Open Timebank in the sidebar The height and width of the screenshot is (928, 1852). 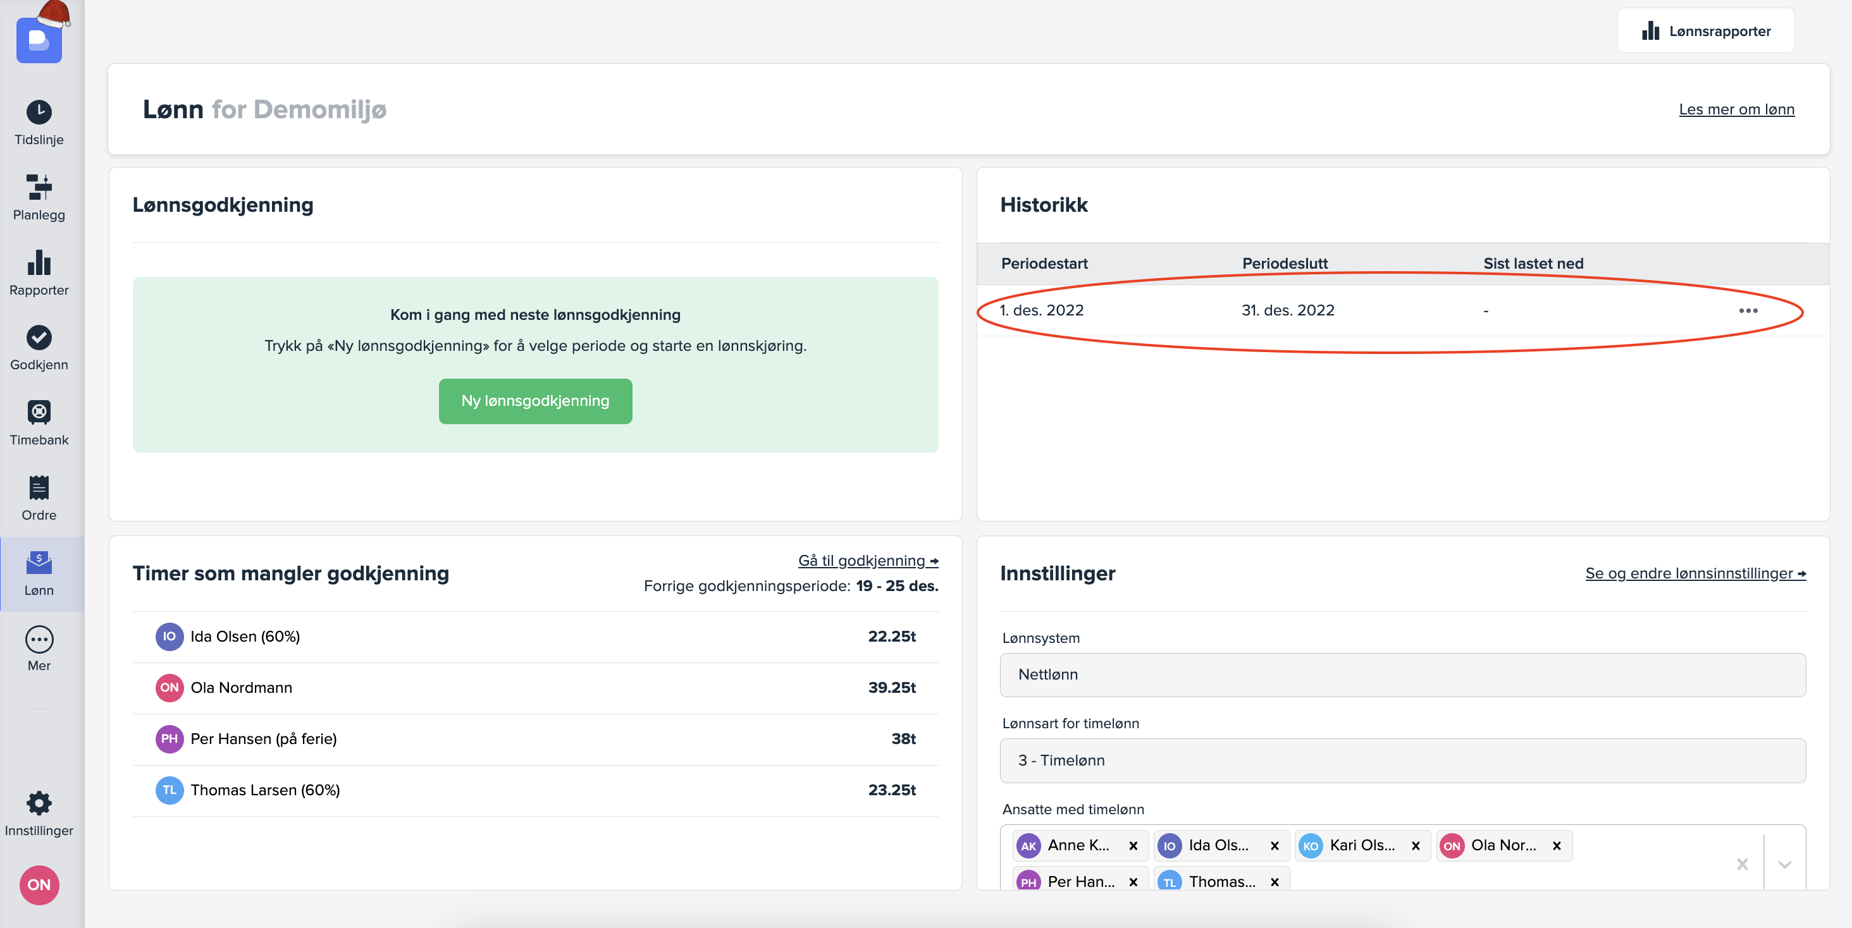[39, 413]
